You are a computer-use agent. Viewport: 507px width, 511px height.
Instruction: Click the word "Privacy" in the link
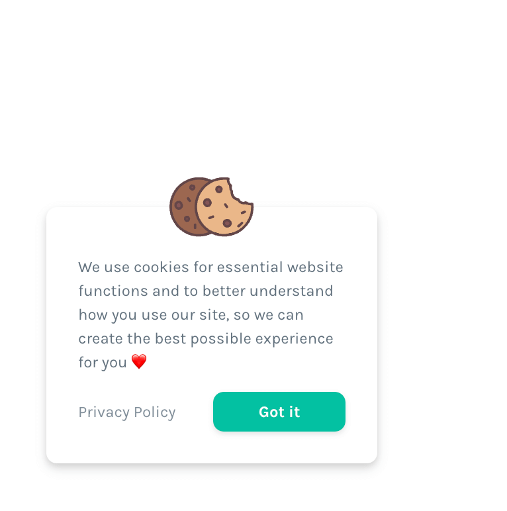coord(104,412)
